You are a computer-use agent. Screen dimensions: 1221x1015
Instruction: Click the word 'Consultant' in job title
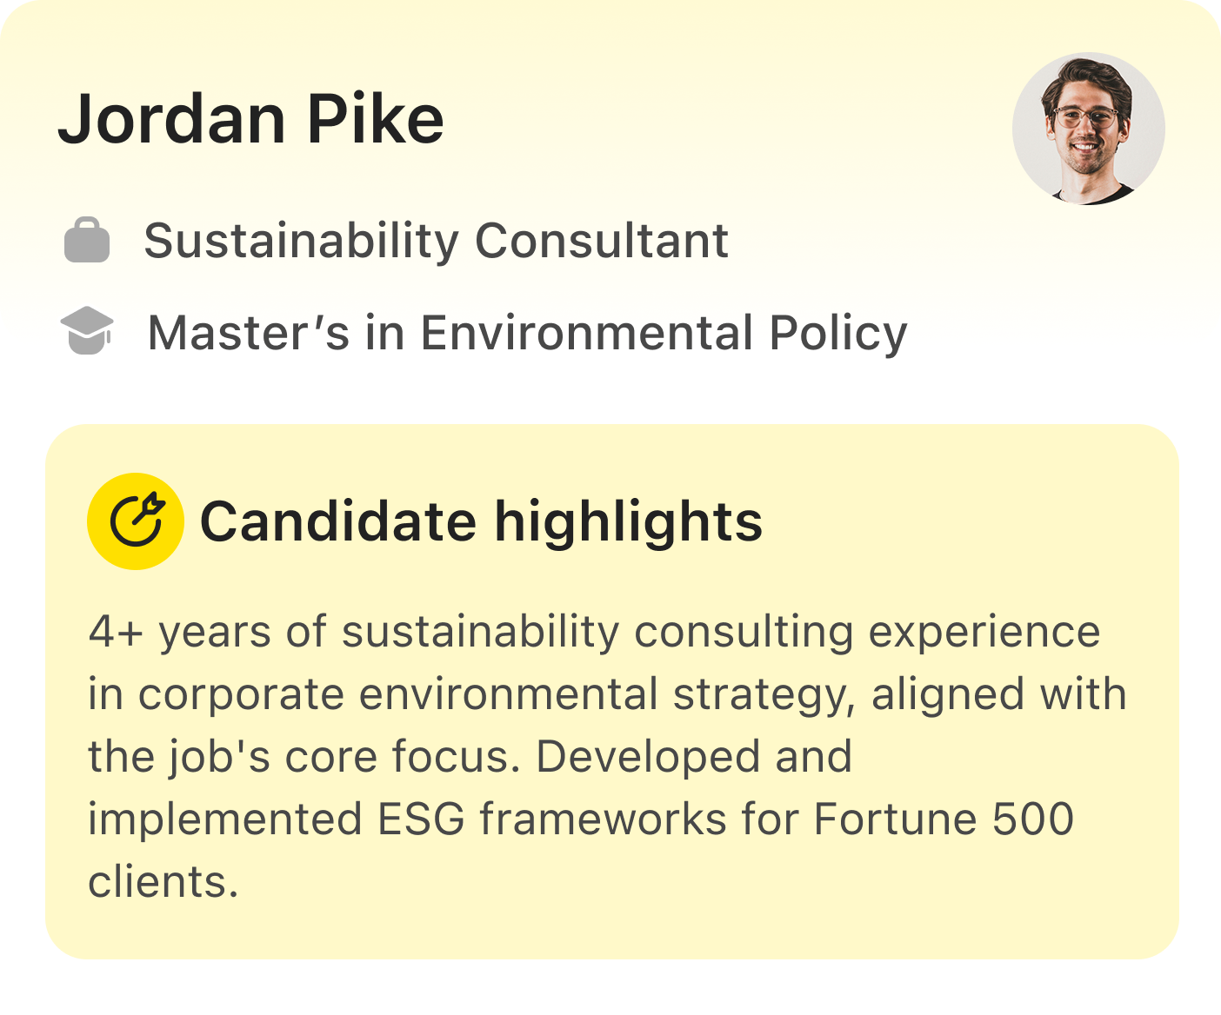coord(601,241)
